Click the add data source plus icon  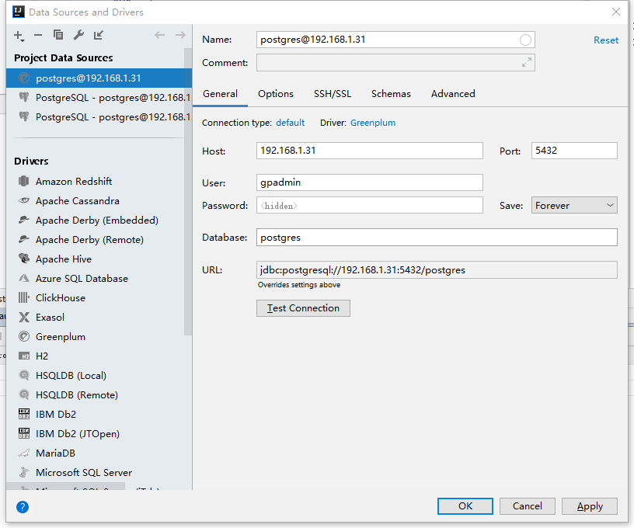[x=19, y=36]
